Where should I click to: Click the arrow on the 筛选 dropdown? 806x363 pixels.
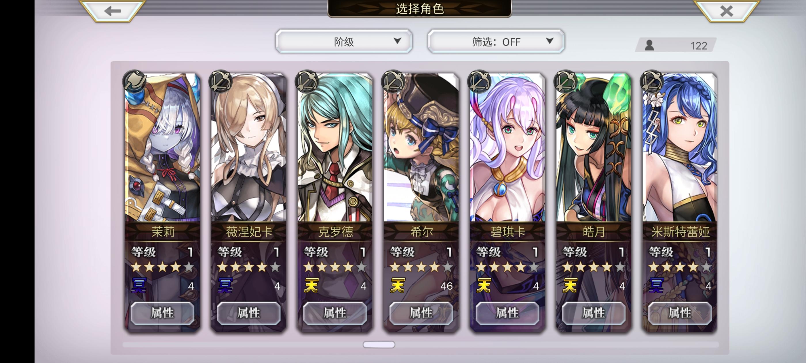click(x=550, y=41)
